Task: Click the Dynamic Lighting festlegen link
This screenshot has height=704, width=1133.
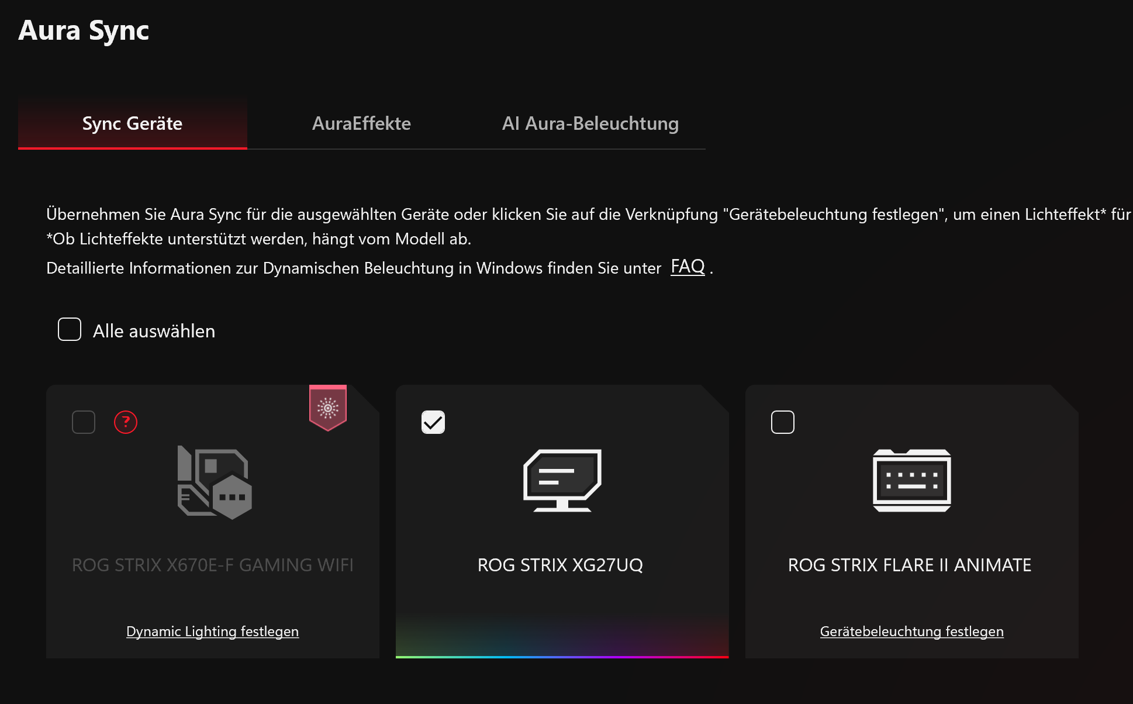Action: point(213,631)
